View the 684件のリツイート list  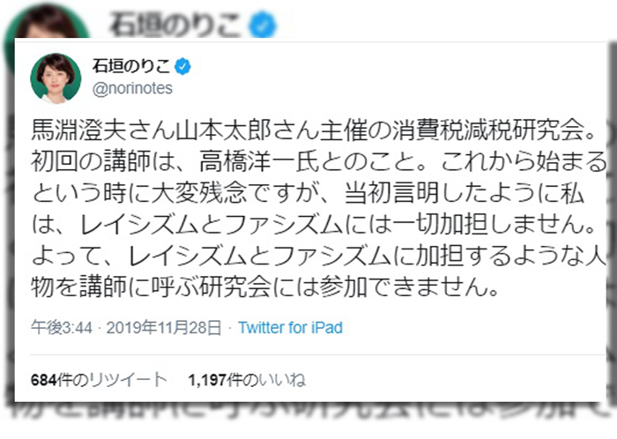[99, 380]
